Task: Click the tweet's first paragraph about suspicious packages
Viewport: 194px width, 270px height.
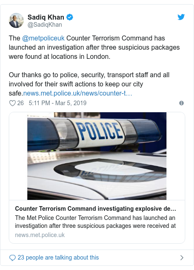Action: [94, 47]
